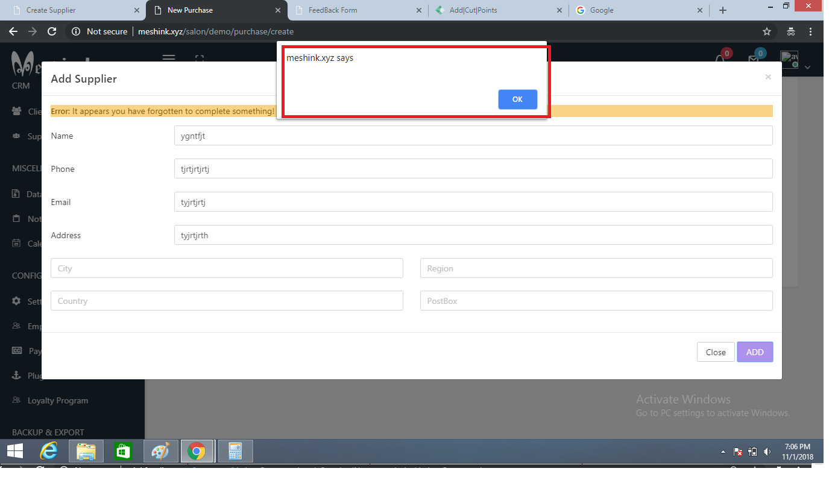Open a new browser tab
832x480 pixels.
pos(723,10)
